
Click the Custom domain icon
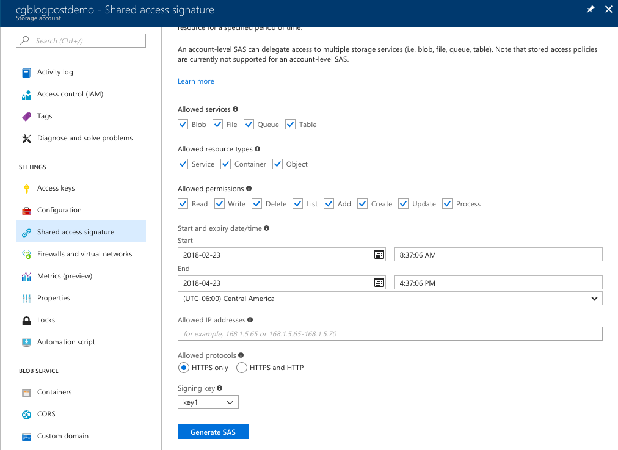(x=26, y=437)
